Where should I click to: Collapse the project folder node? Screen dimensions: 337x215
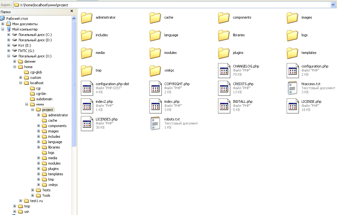coord(33,109)
